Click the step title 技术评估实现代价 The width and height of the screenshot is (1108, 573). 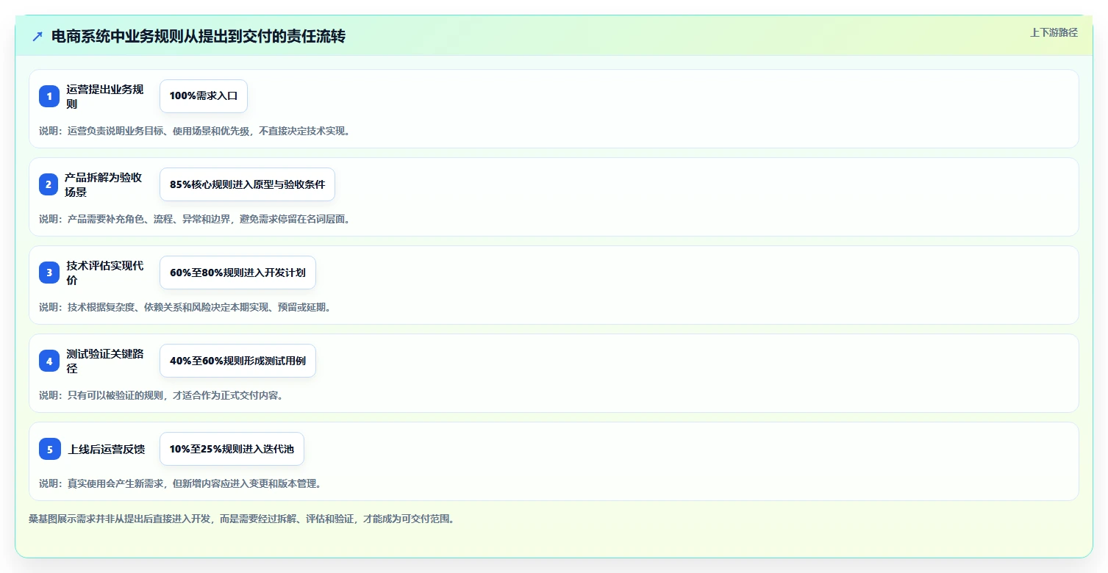[x=104, y=273]
